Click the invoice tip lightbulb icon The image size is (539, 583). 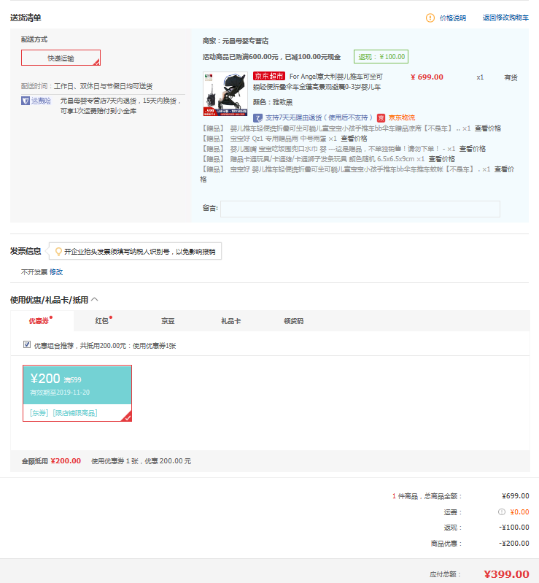pos(58,252)
